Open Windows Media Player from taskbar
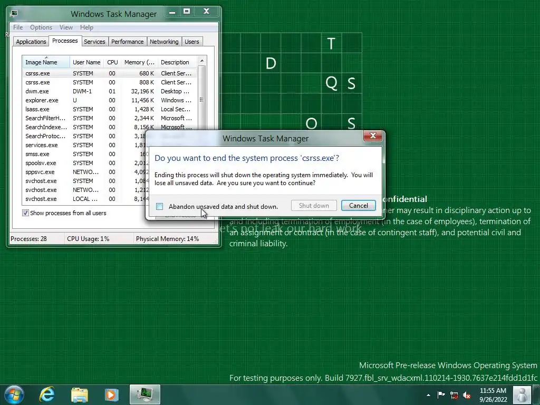540x405 pixels. point(111,394)
